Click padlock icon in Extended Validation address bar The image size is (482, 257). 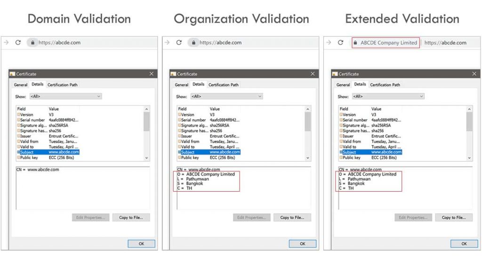pos(355,43)
